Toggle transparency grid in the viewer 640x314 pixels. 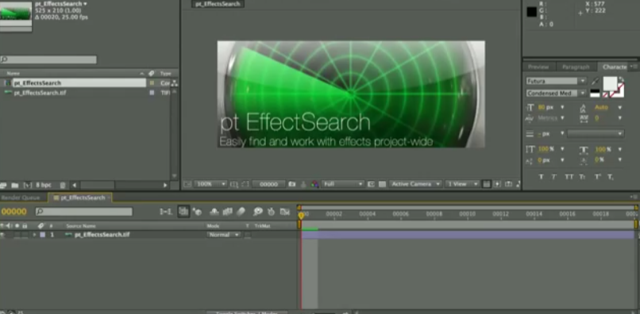click(382, 184)
